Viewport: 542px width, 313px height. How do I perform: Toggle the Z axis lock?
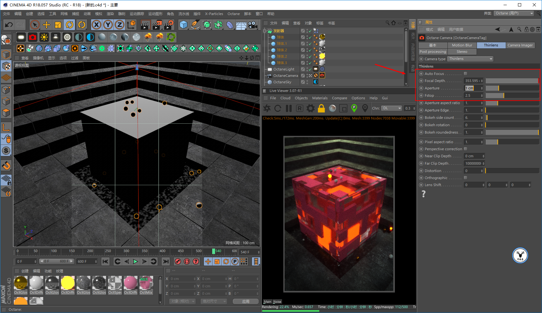pyautogui.click(x=120, y=25)
